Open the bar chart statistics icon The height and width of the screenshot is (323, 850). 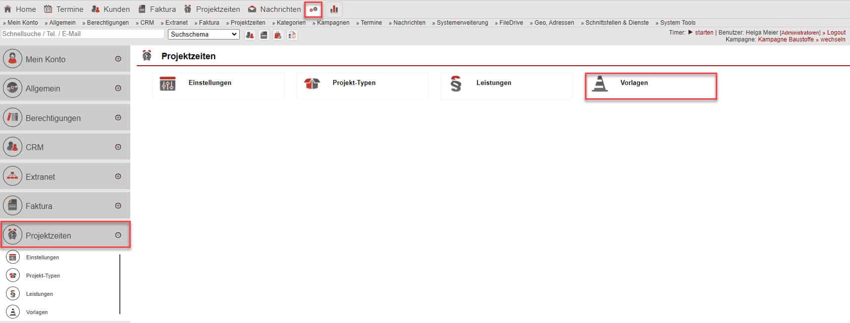point(334,9)
